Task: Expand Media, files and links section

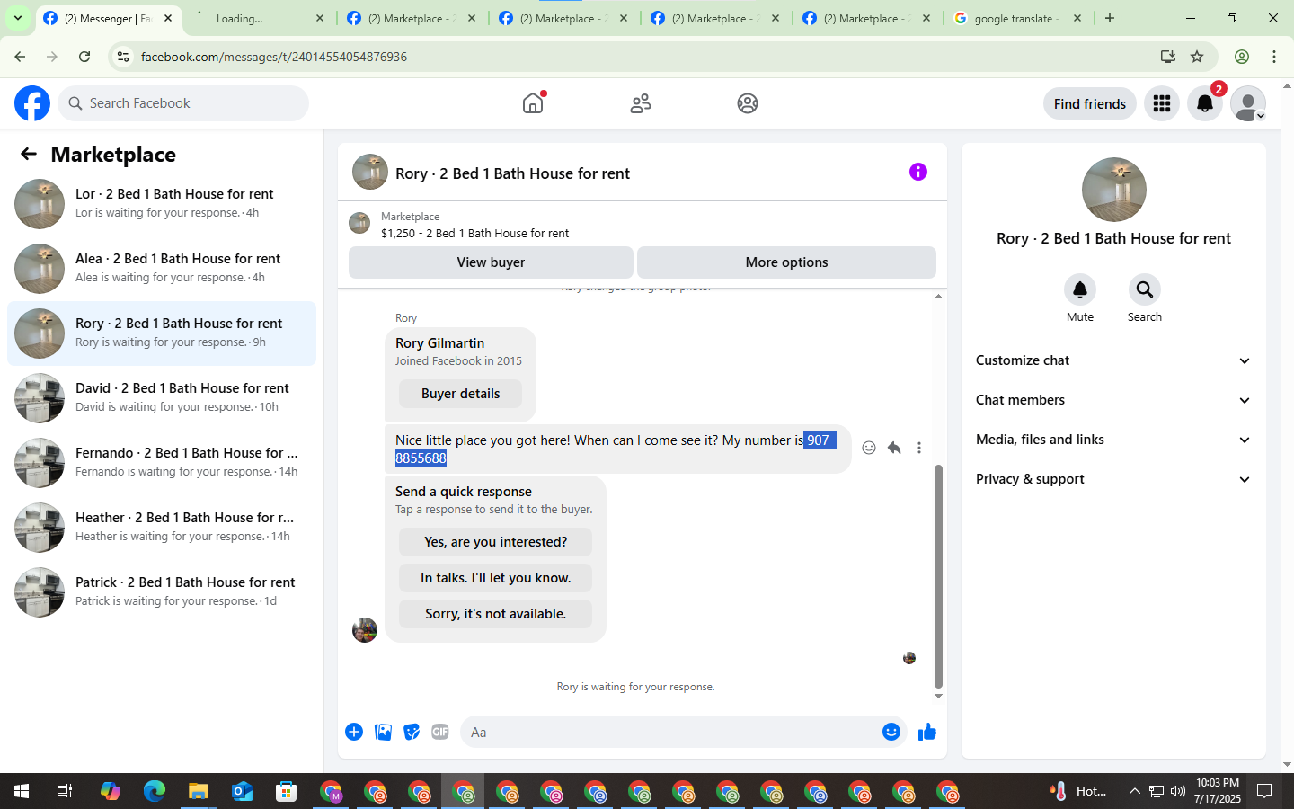Action: point(1113,440)
